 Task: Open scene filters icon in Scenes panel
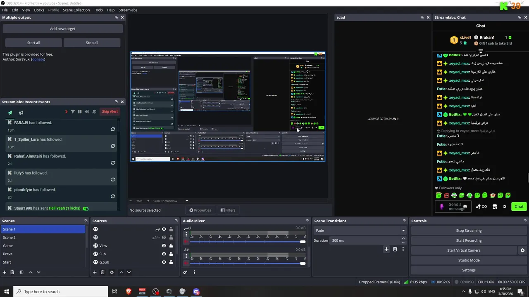[x=21, y=272]
